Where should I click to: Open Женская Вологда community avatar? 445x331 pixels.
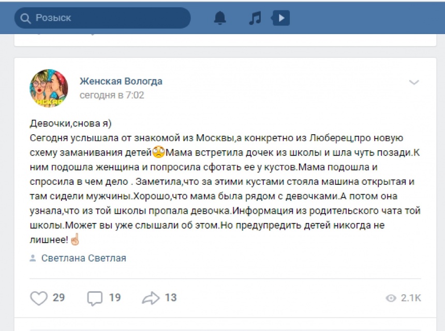point(49,88)
